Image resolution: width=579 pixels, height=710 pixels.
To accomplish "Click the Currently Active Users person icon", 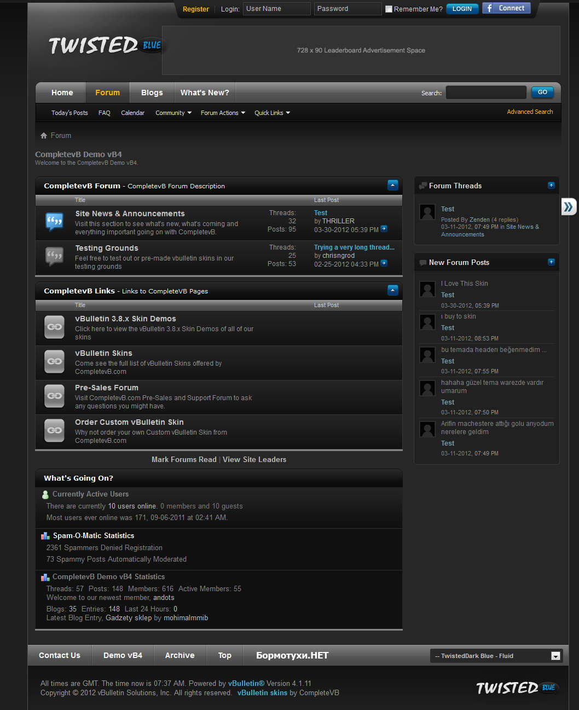I will (x=45, y=494).
